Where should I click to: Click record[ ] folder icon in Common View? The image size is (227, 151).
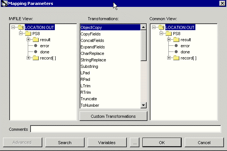click(176, 58)
